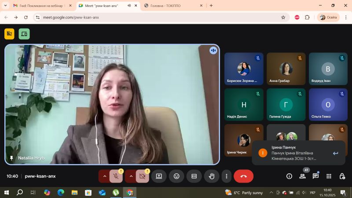This screenshot has height=198, width=352.
Task: Click the present screen icon
Action: click(x=159, y=176)
